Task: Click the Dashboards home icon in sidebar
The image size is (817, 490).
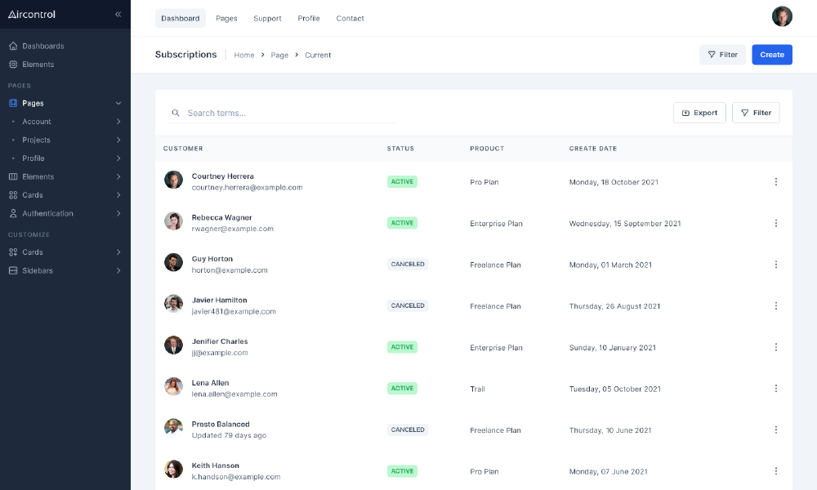Action: pyautogui.click(x=13, y=46)
